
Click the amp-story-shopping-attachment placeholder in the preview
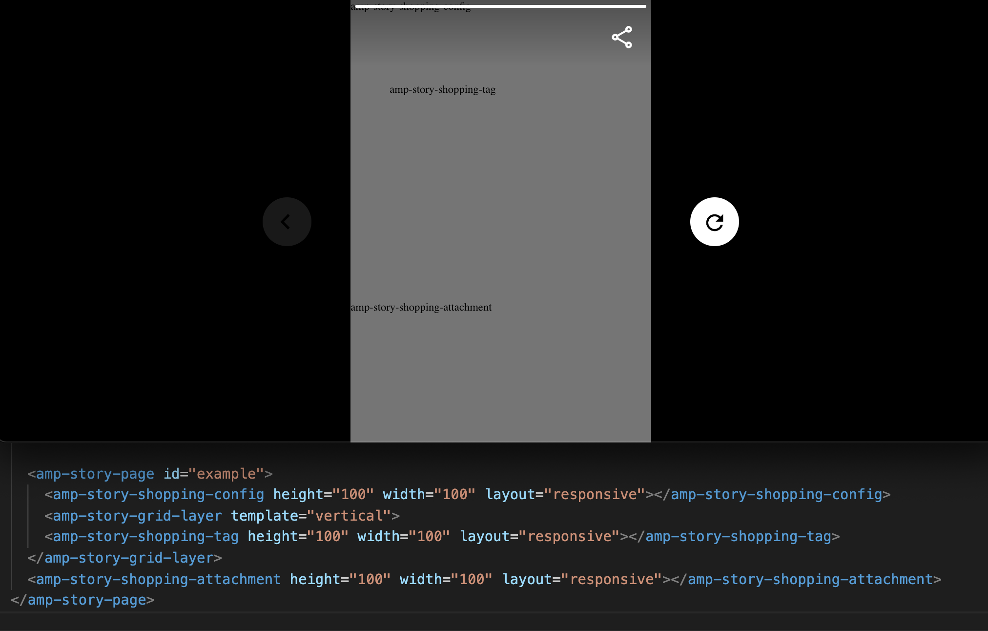[x=420, y=307]
